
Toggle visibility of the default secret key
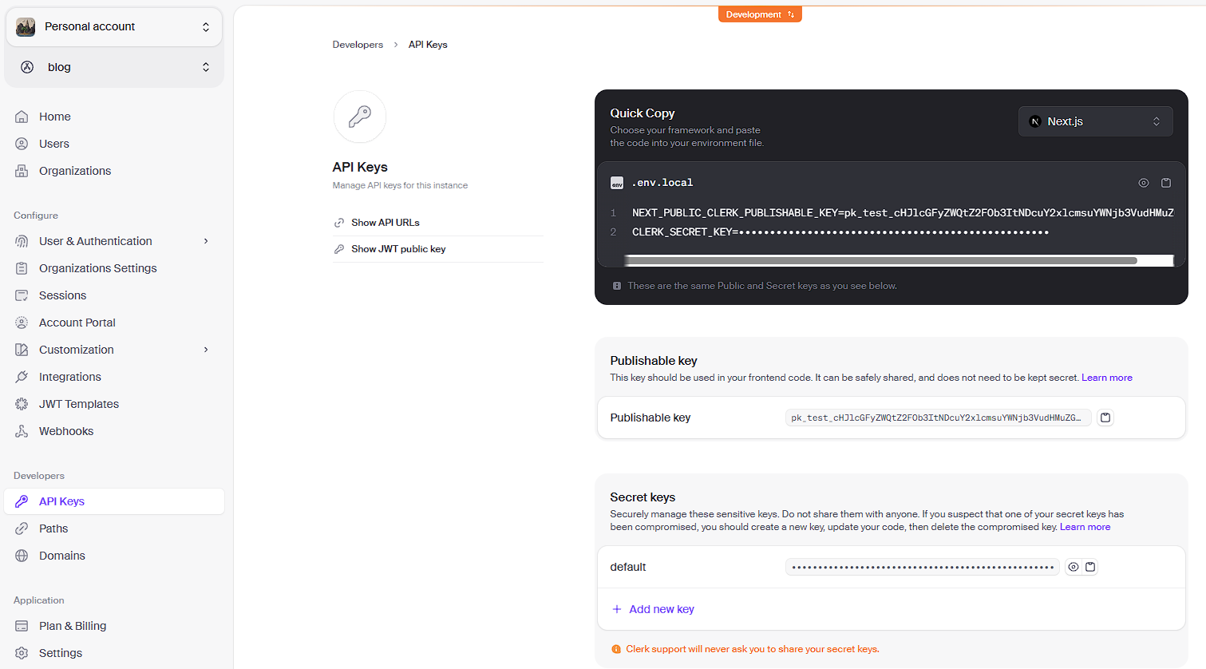click(1074, 567)
